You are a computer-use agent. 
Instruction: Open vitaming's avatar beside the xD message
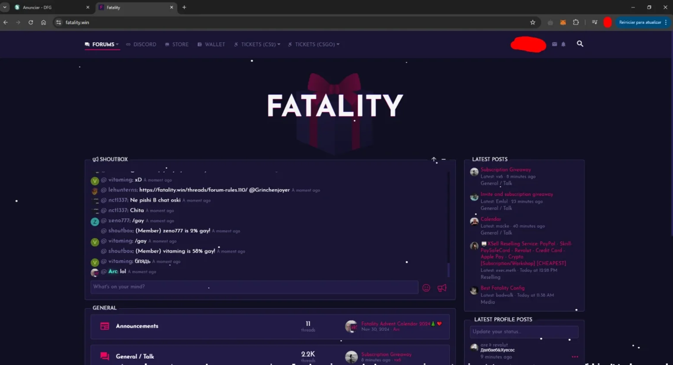[95, 181]
